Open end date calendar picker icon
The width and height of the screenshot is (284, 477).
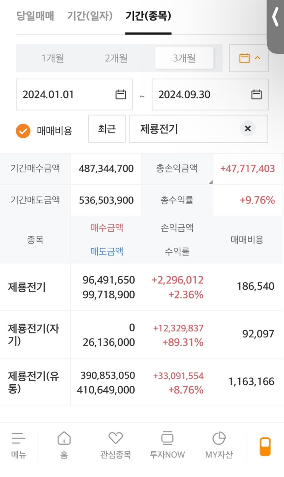(256, 94)
